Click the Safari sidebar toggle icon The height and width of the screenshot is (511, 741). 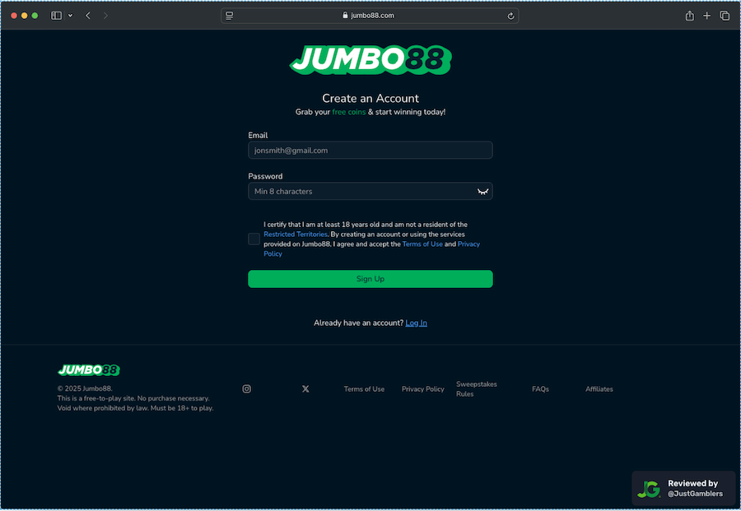point(56,16)
